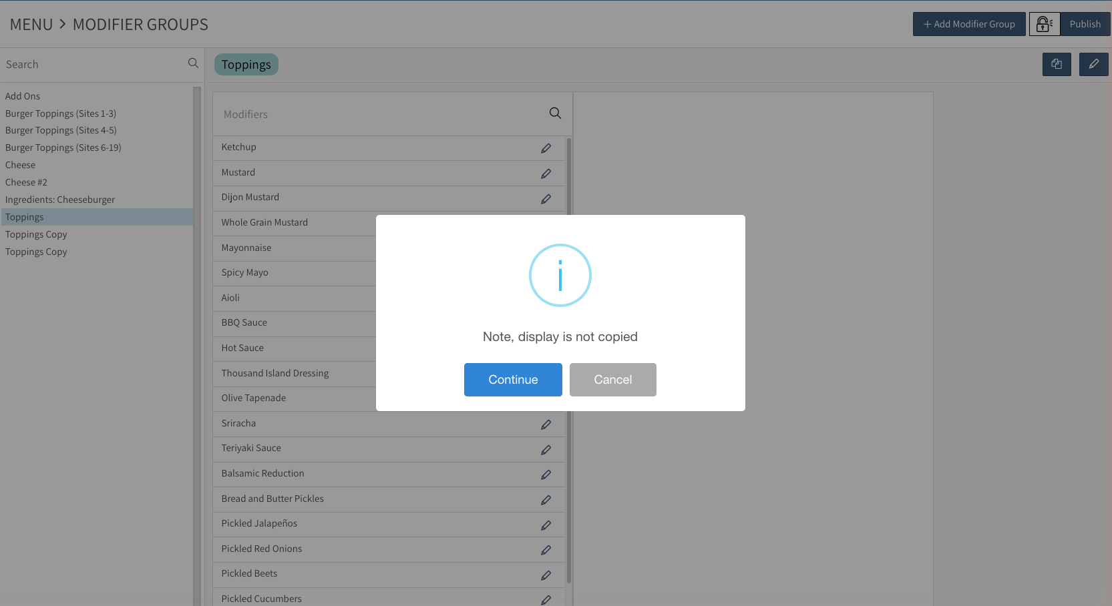Click the Toppings title badge
Screen dimensions: 1112x606
click(x=246, y=65)
